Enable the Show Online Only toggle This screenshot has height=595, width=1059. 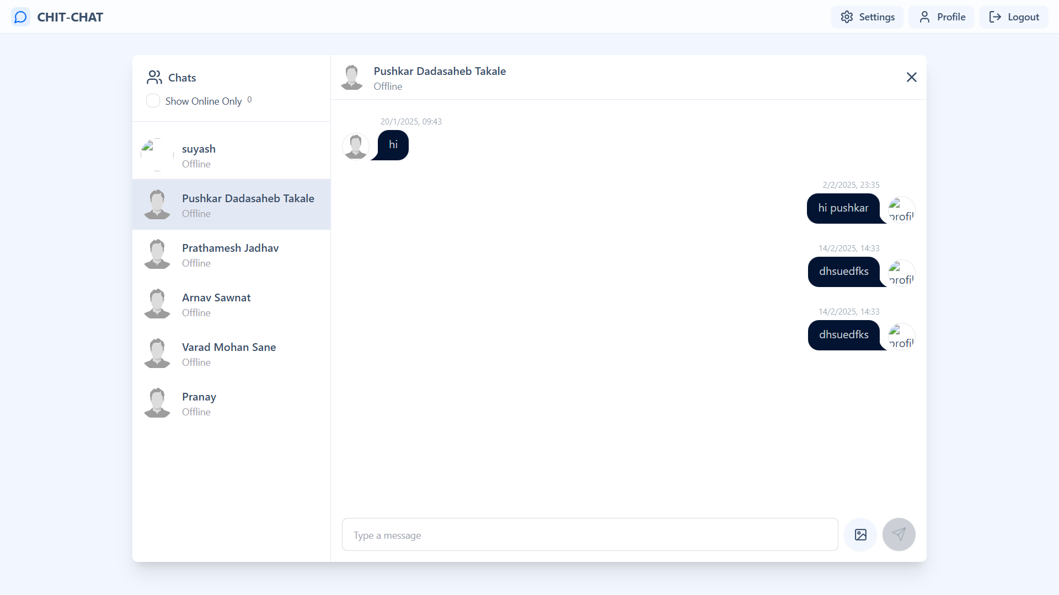click(x=153, y=101)
